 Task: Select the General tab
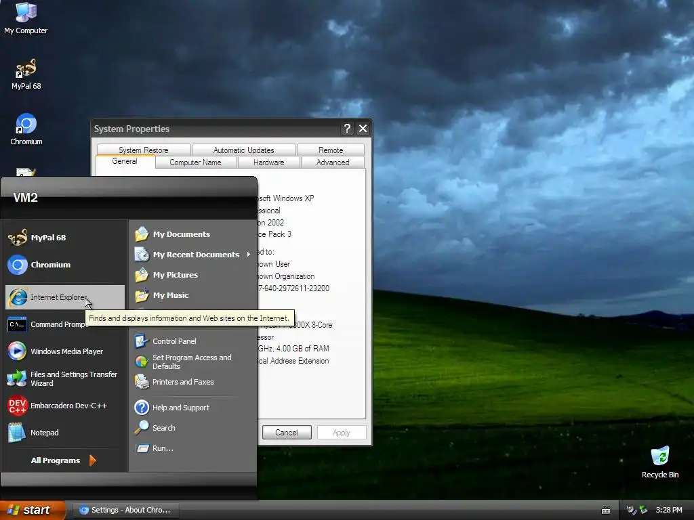click(125, 161)
